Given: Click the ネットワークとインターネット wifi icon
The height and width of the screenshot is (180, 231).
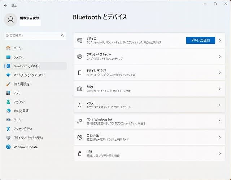Looking at the screenshot, I should 8,75.
